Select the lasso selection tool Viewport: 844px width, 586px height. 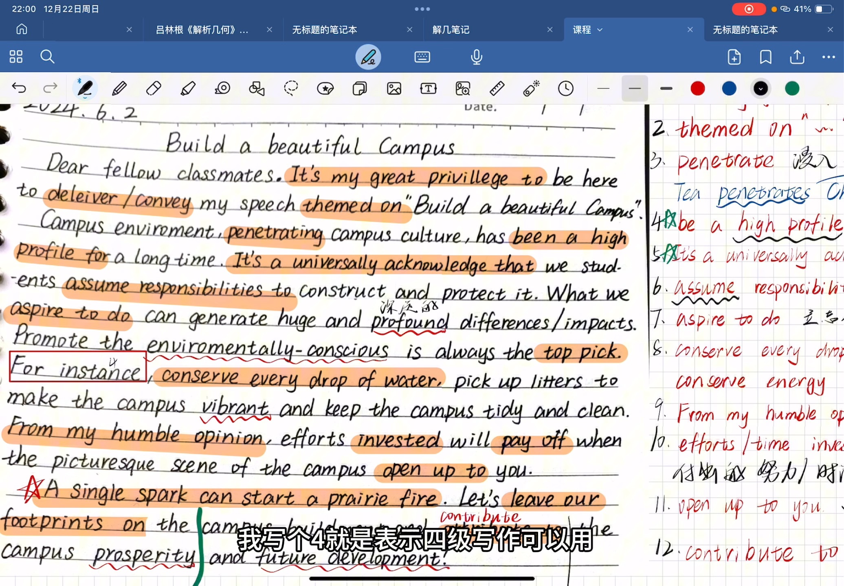click(x=291, y=88)
